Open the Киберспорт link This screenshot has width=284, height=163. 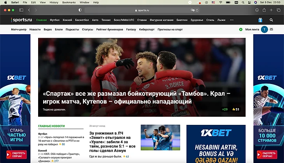(x=147, y=29)
